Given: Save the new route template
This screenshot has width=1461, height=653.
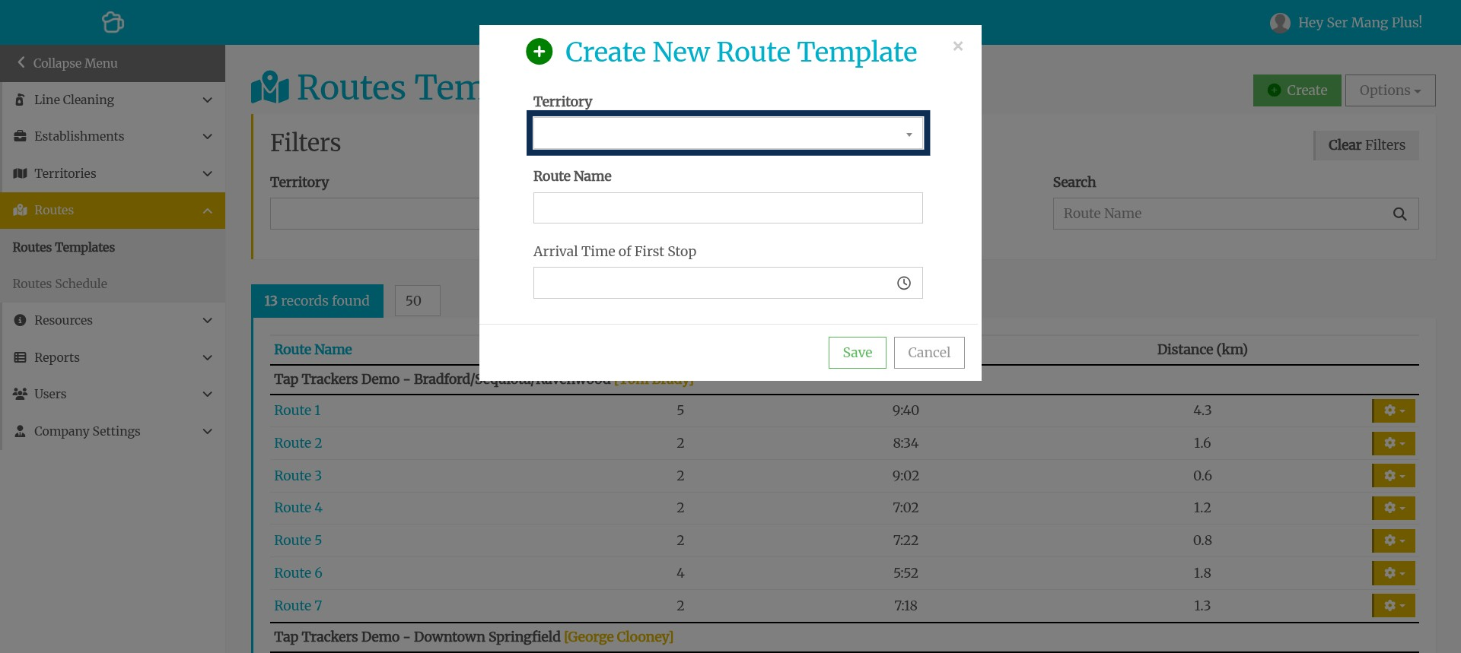Looking at the screenshot, I should pos(857,353).
